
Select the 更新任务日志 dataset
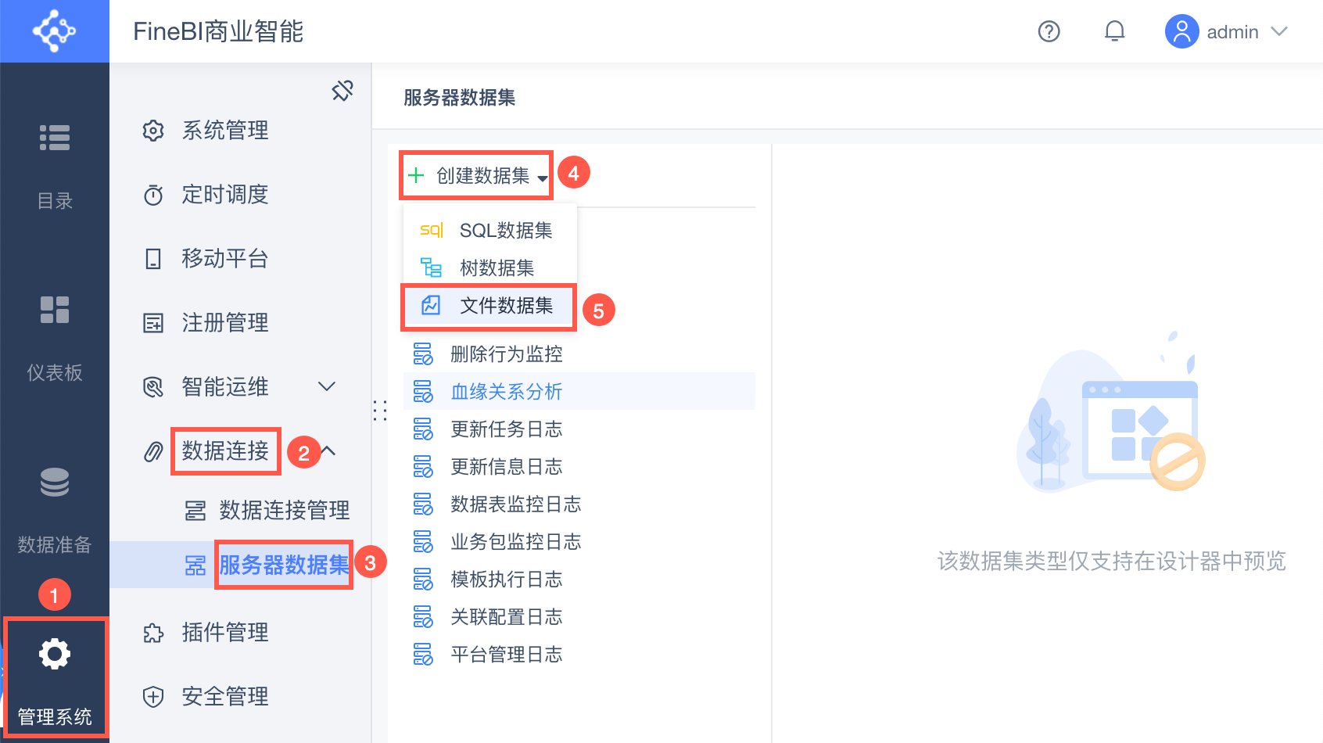coord(506,429)
